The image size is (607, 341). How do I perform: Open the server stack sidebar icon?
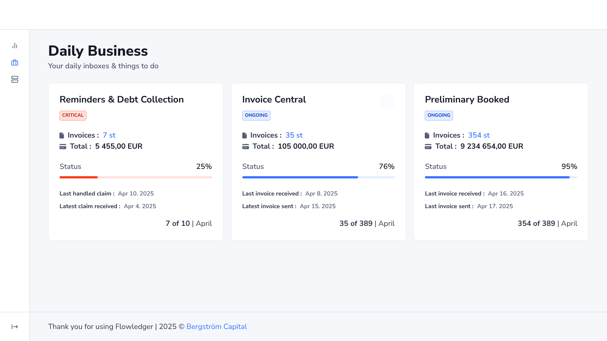15,79
